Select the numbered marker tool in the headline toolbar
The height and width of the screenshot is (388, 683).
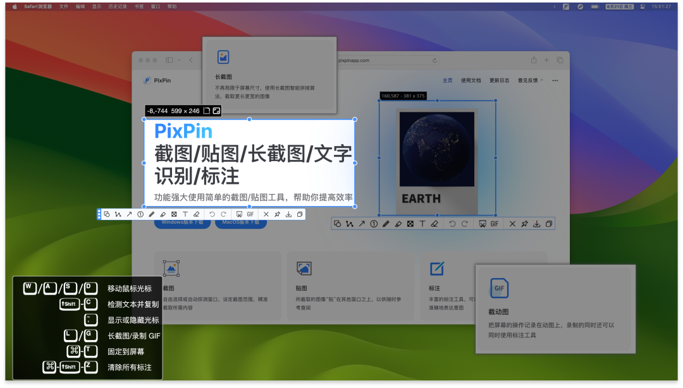click(x=140, y=214)
